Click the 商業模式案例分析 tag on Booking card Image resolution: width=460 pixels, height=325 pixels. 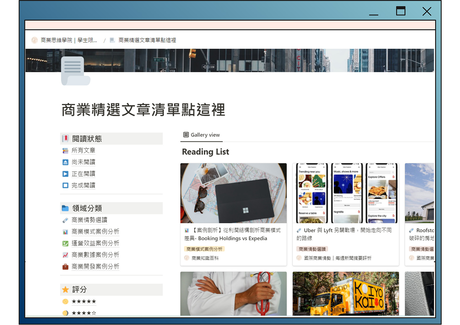[204, 249]
